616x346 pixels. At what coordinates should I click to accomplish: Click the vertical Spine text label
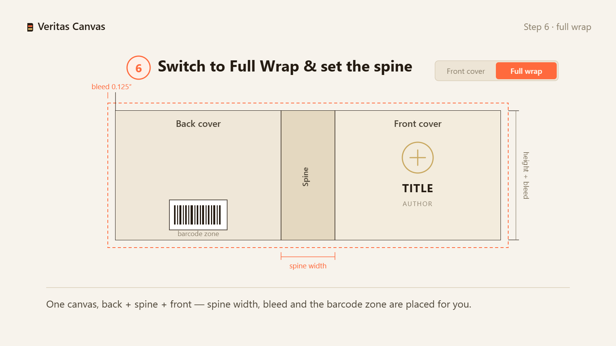point(306,177)
